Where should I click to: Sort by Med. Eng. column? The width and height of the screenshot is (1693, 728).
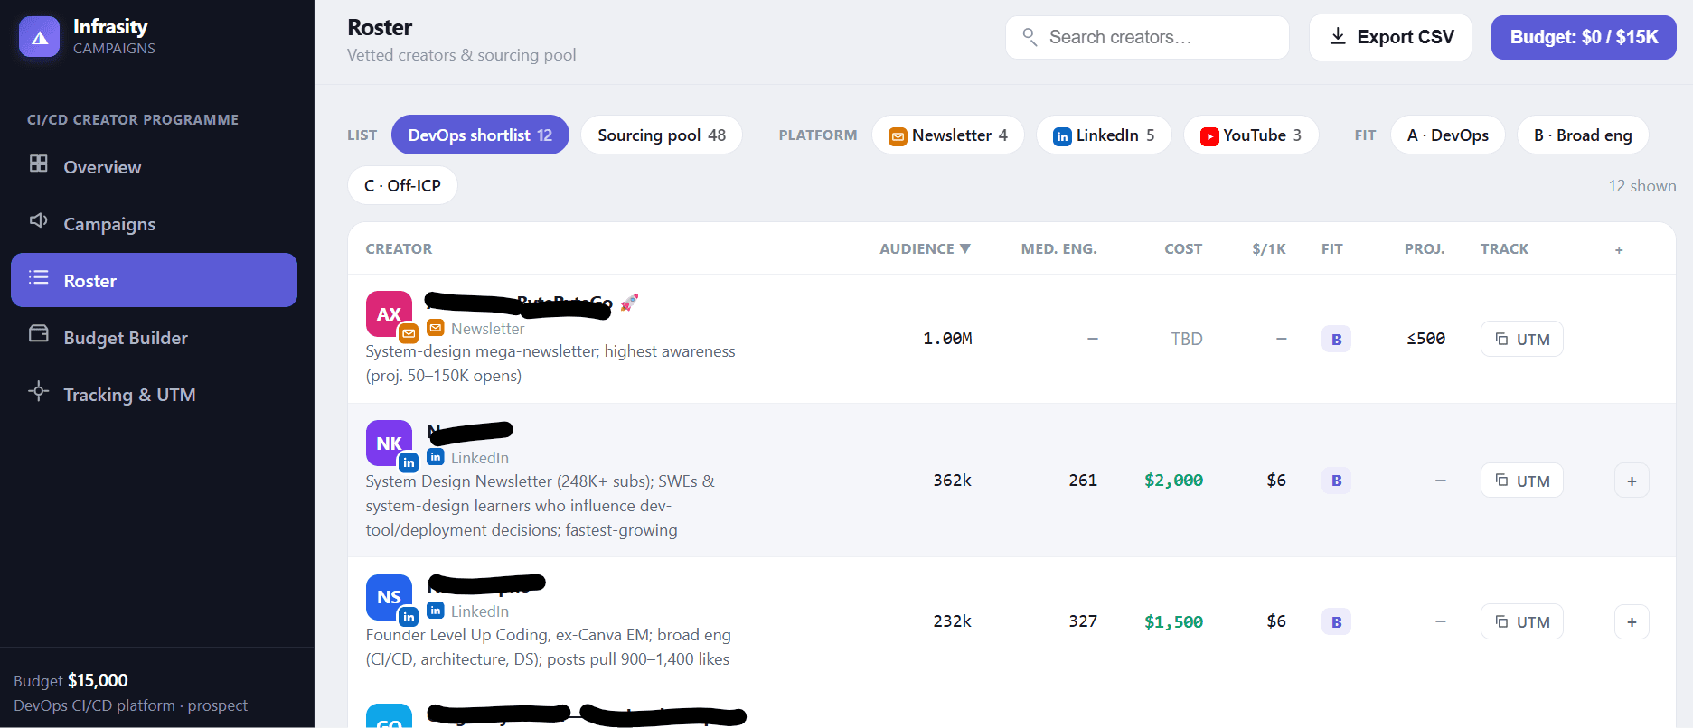pos(1058,248)
